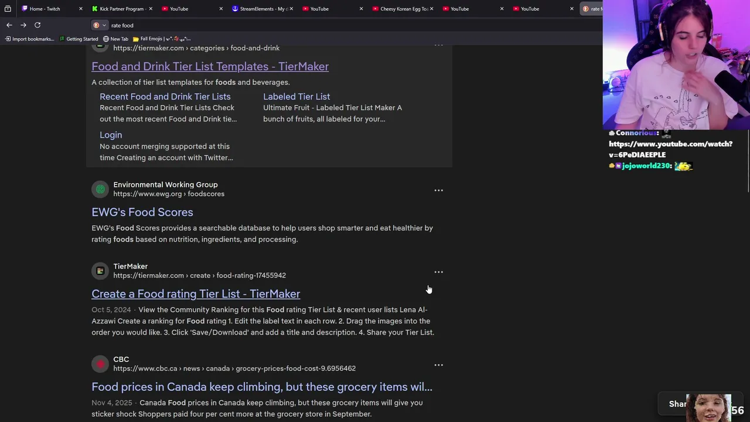Click the cbc.ca grocery-prices URL text
The image size is (750, 422).
234,369
